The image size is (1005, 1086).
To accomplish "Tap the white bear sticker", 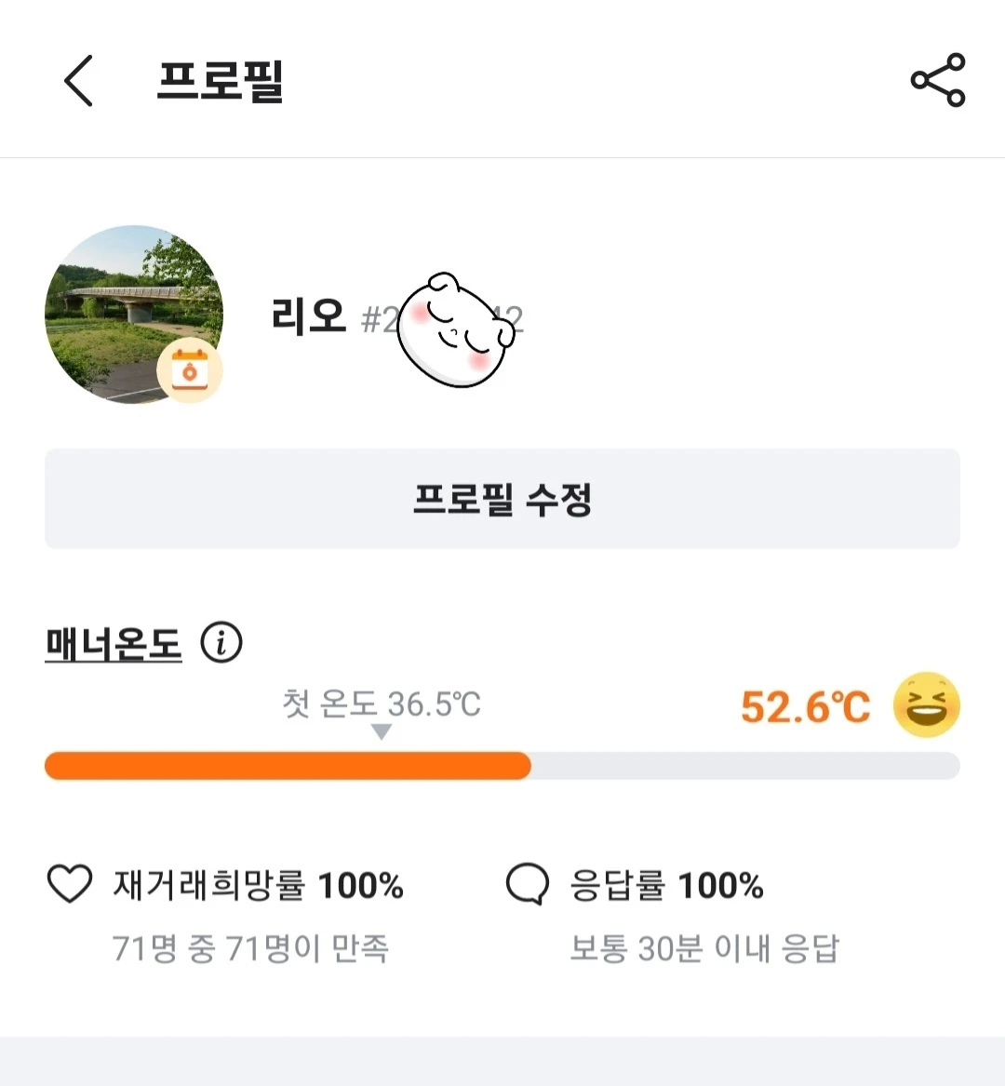I will 455,330.
